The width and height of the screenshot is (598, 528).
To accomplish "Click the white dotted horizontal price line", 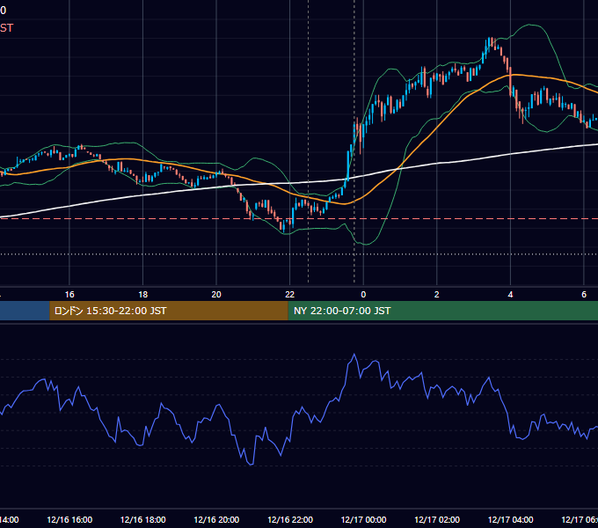I will click(299, 254).
